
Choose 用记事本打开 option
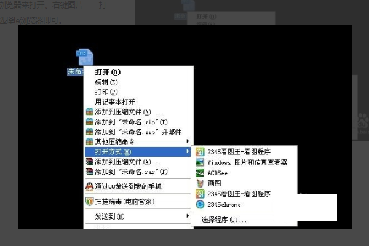coord(115,102)
